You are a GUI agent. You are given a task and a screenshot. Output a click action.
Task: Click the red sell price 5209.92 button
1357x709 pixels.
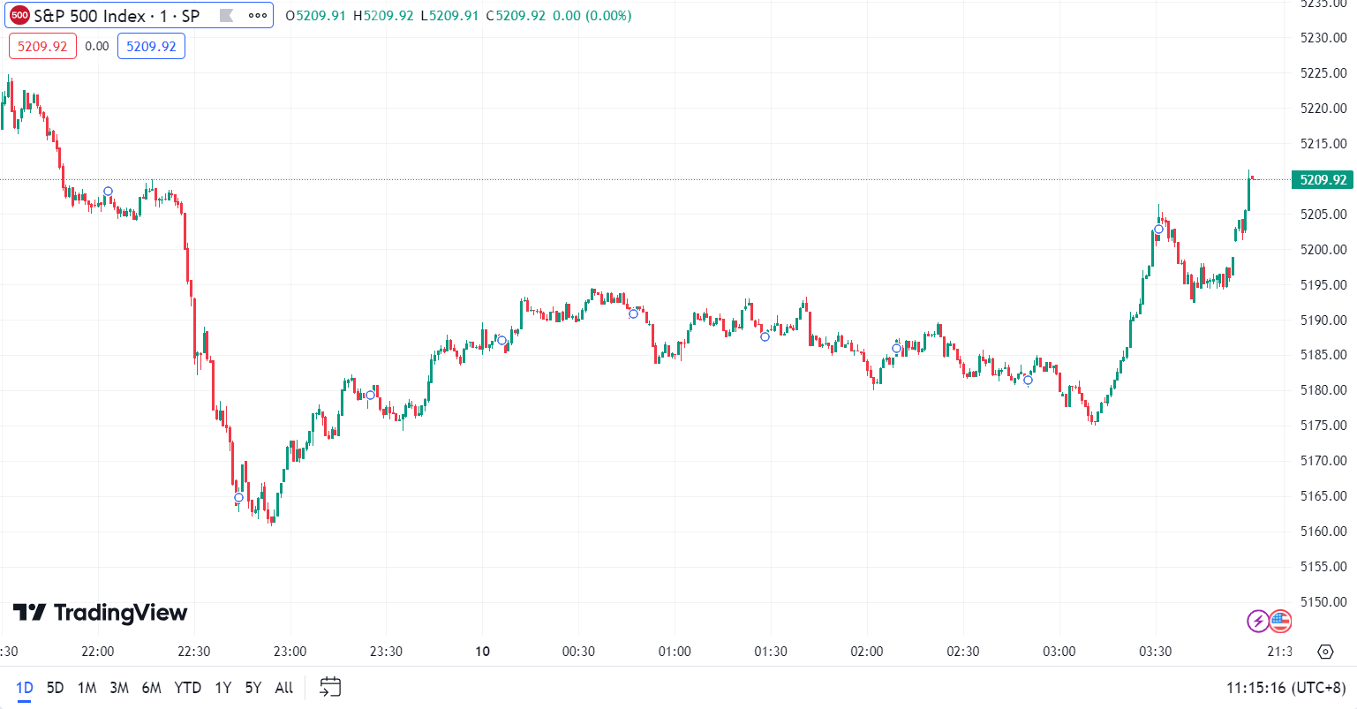(42, 46)
